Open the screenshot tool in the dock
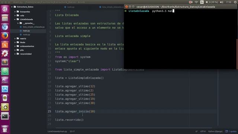 [5, 80]
